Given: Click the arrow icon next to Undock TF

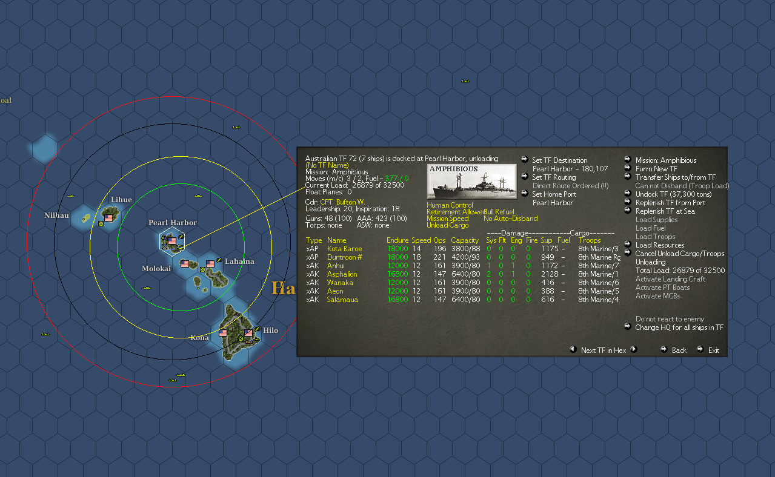Looking at the screenshot, I should click(628, 193).
